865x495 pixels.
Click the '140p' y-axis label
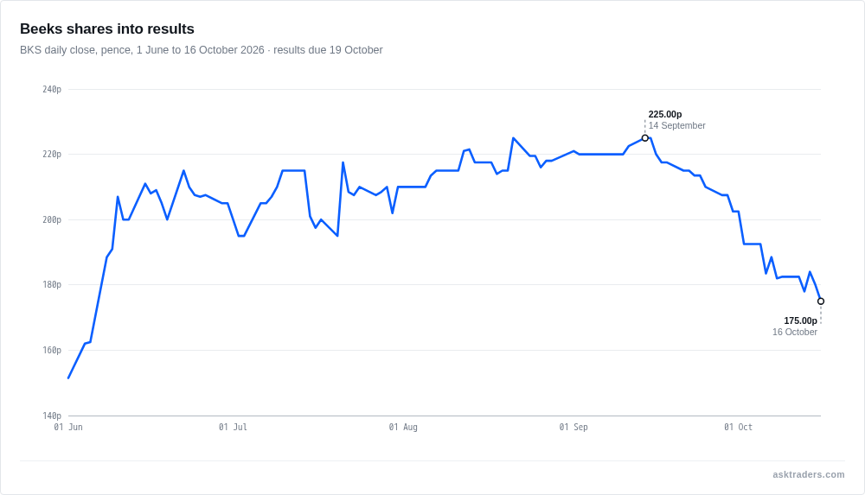[52, 416]
